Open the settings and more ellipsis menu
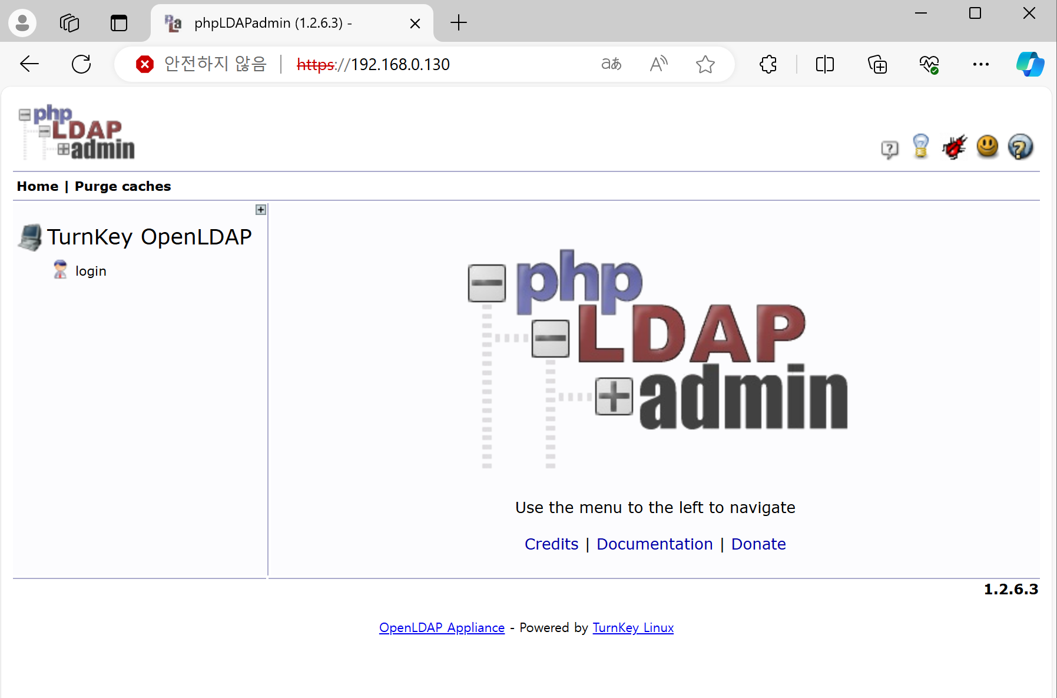Image resolution: width=1057 pixels, height=698 pixels. (981, 64)
